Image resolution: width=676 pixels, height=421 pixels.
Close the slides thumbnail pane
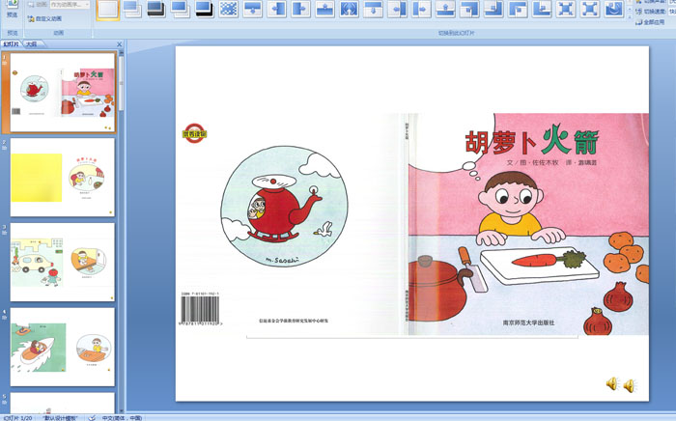[x=120, y=44]
